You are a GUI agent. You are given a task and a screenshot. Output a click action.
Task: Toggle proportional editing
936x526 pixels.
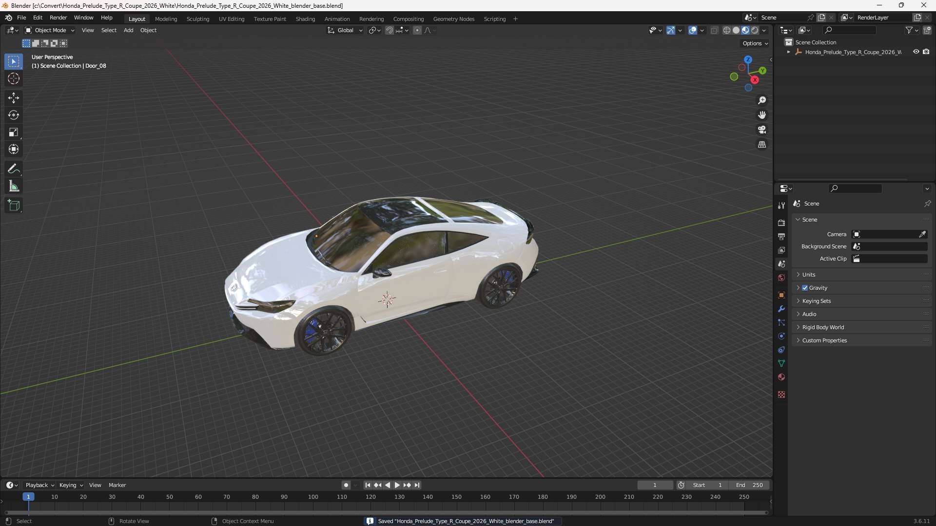pos(417,30)
